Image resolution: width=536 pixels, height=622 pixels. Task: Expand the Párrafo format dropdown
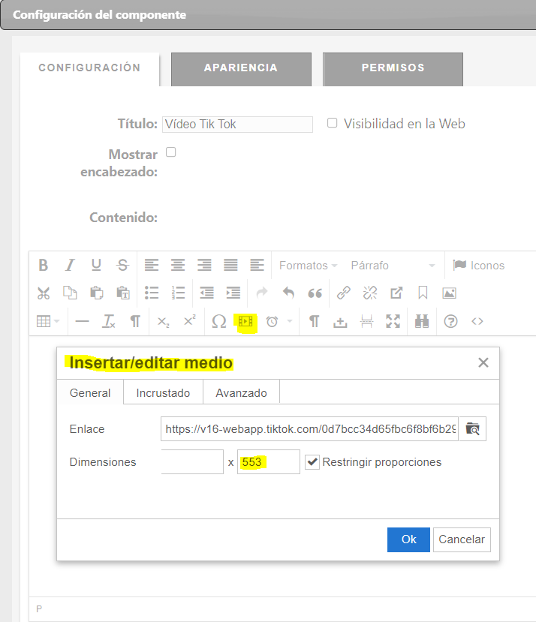pos(393,266)
